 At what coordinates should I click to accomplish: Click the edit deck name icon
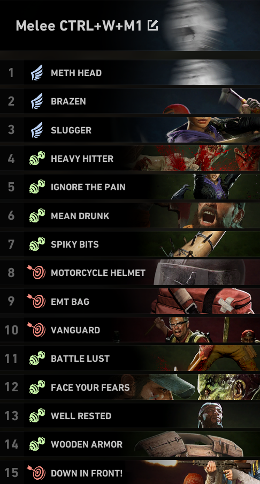tap(153, 25)
